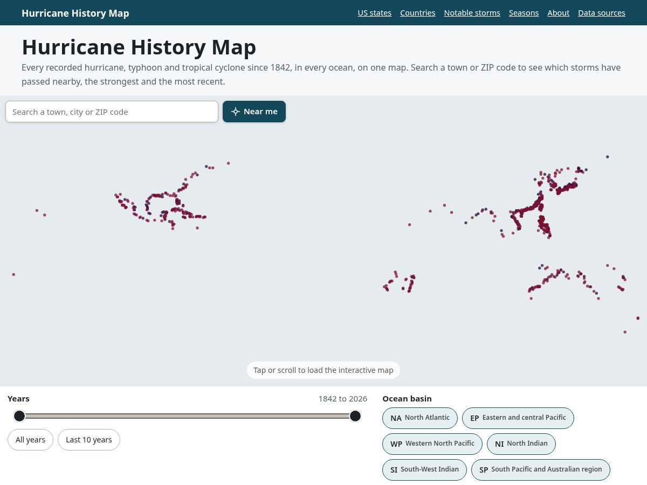Toggle the Western North Pacific basin
The height and width of the screenshot is (485, 647).
tap(432, 444)
